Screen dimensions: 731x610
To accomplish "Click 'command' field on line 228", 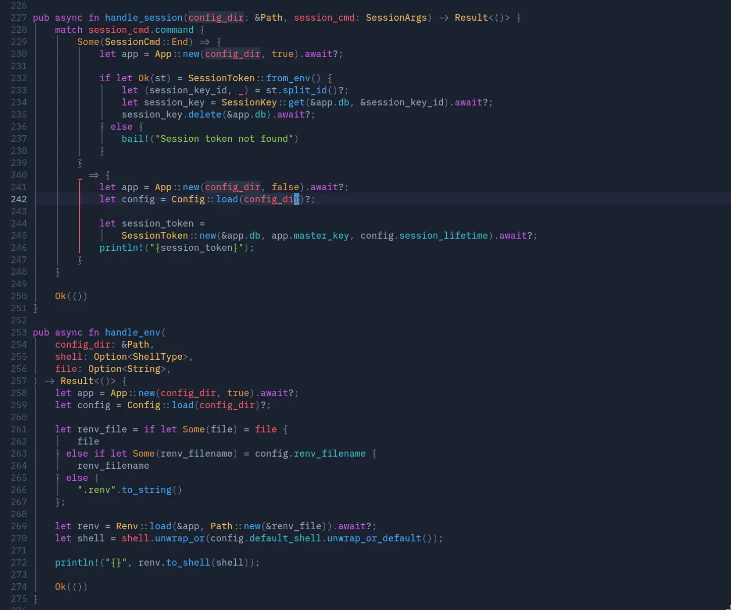I will tap(174, 30).
